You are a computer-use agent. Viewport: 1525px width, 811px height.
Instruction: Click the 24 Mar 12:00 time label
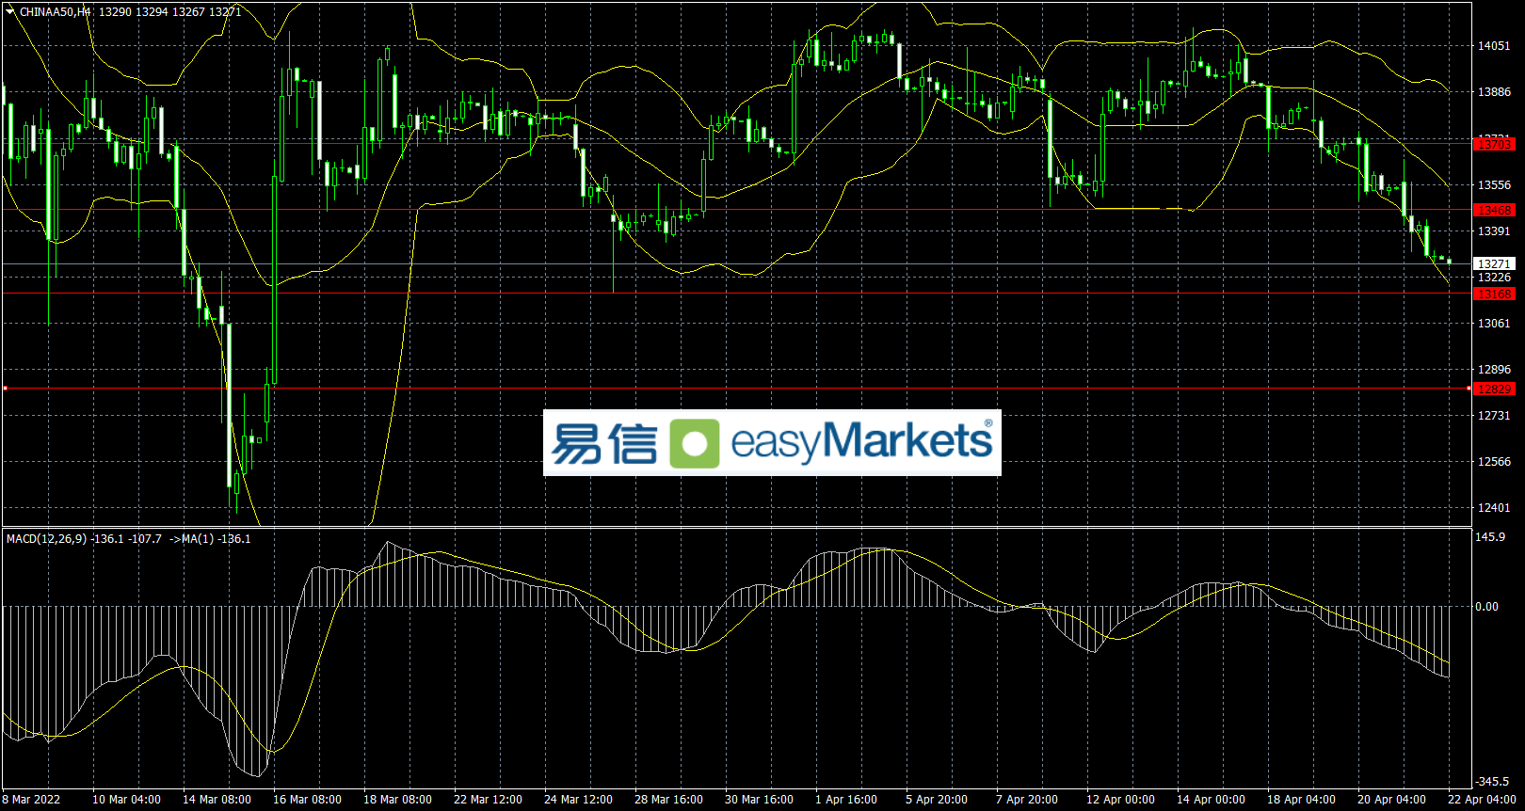578,800
